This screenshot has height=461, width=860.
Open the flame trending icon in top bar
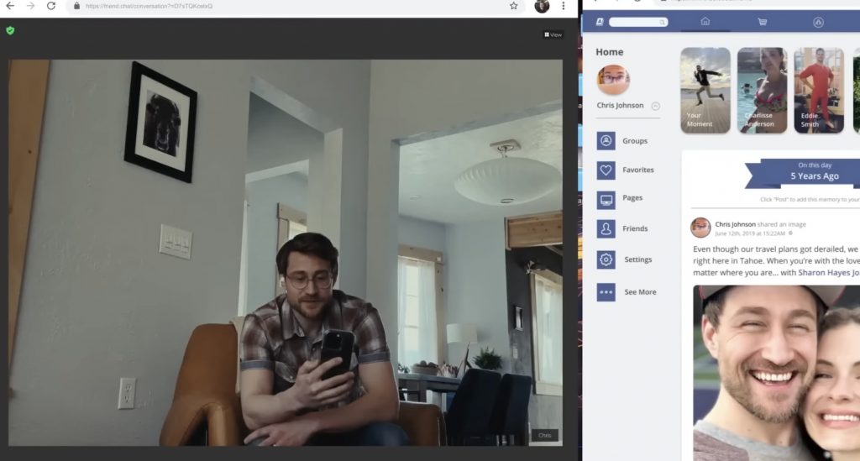(x=818, y=22)
